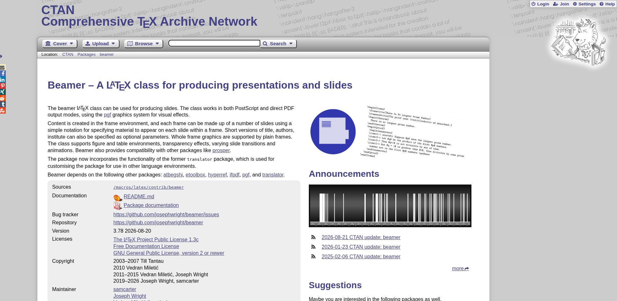This screenshot has width=617, height=301.
Task: Click the Package documentation PDF icon
Action: 118,206
